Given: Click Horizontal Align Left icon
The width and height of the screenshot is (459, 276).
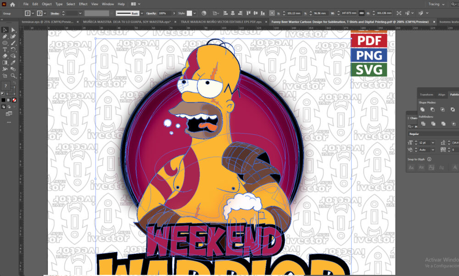Looking at the screenshot, I should (x=225, y=13).
